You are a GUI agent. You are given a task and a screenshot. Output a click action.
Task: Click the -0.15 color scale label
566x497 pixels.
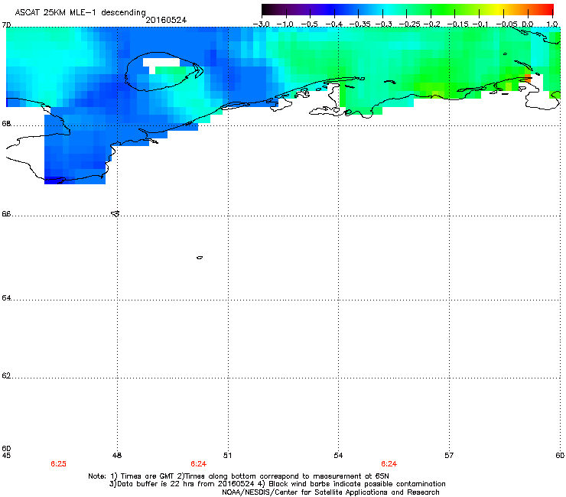pyautogui.click(x=457, y=24)
